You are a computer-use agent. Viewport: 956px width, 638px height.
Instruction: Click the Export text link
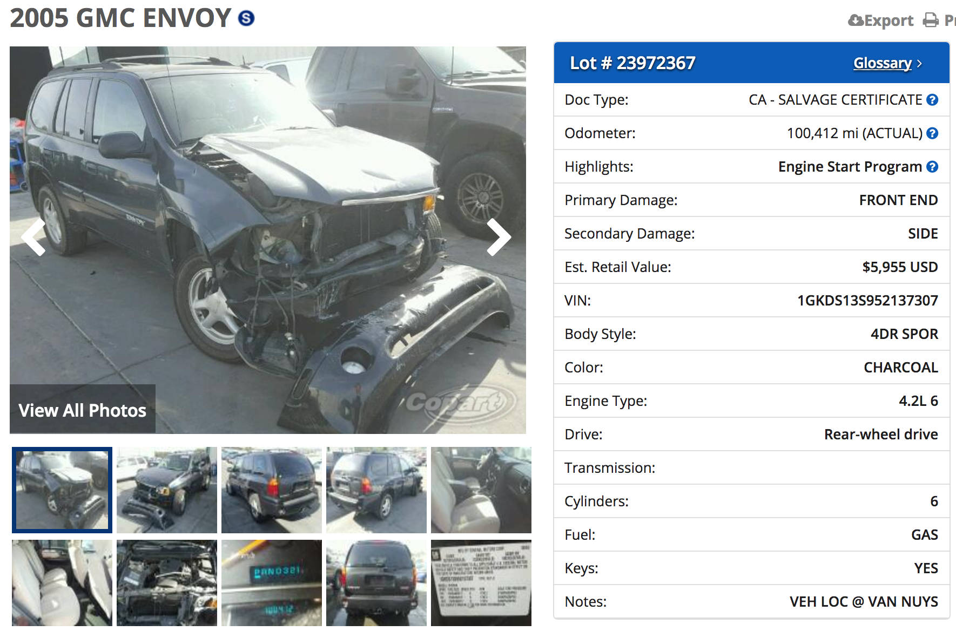click(889, 21)
